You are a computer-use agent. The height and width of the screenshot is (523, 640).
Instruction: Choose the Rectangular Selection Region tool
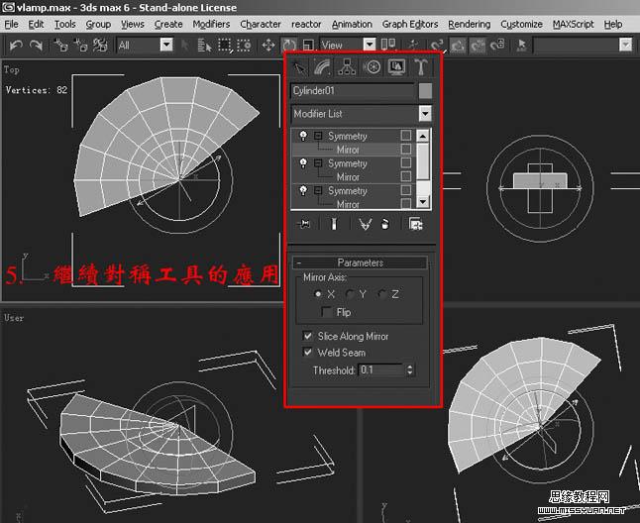coord(224,45)
